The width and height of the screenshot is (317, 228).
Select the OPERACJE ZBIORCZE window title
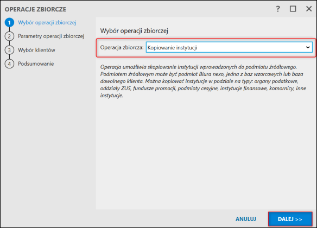(35, 9)
